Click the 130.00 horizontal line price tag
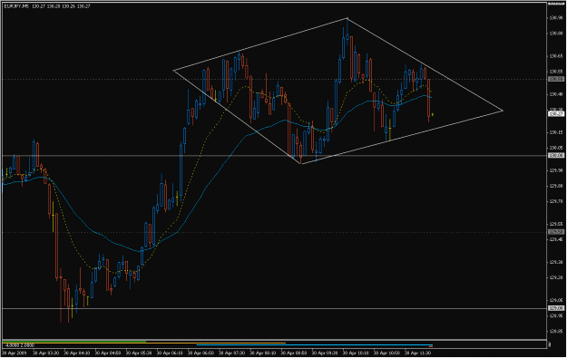This screenshot has height=358, width=567. click(556, 155)
